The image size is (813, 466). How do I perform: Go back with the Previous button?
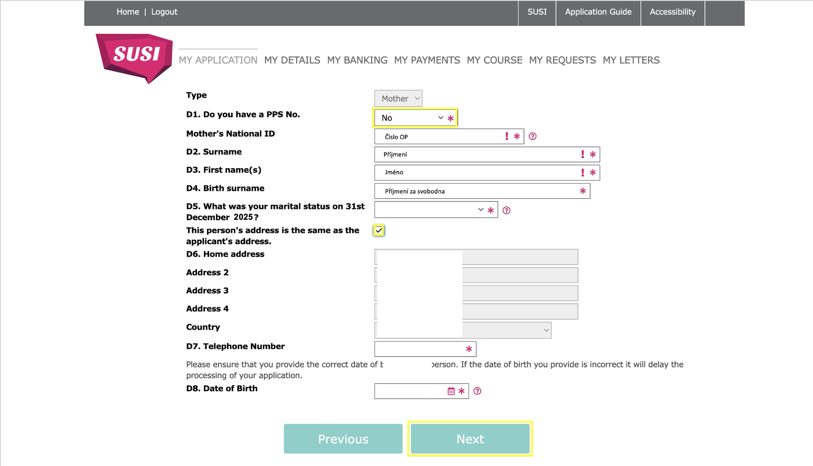point(343,439)
